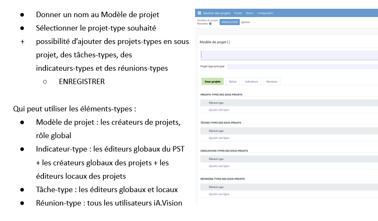Click the Gestion des projets app title

pyautogui.click(x=217, y=13)
